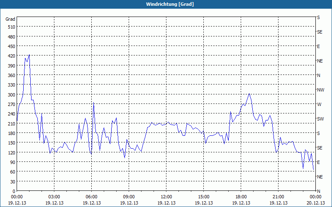Select the 0 degree axis label
Viewport: 332px width, 207px height.
[x=14, y=191]
